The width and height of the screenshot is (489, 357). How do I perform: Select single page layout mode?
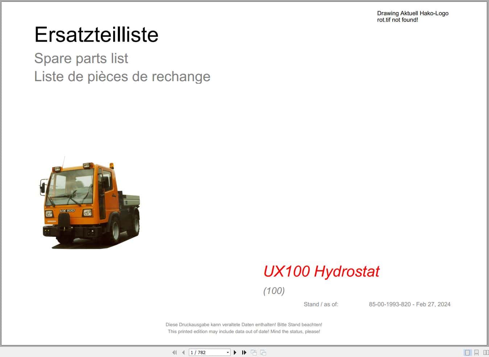coord(467,352)
